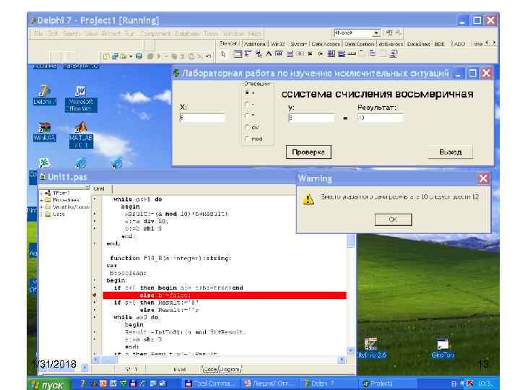Image resolution: width=520 pixels, height=390 pixels.
Task: Pick the Frames component in the palette
Action: tap(237, 53)
